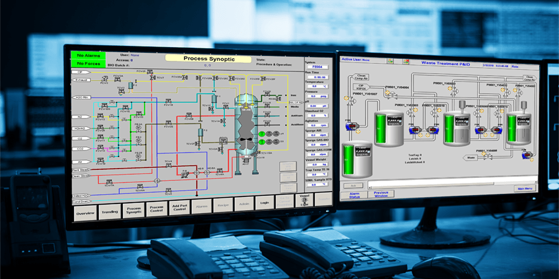The height and width of the screenshot is (279, 559).
Task: Click the horizontal scrollbar in the alarm banner
Action: click(x=453, y=185)
